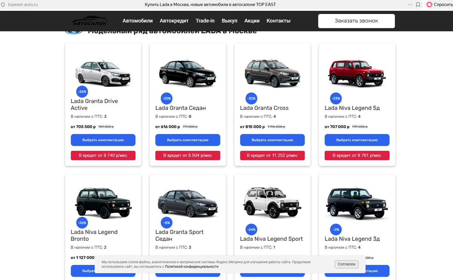Click the -26% badge on Niva Legend Bronto
Viewport: 453px width, 280px height.
[x=82, y=223]
